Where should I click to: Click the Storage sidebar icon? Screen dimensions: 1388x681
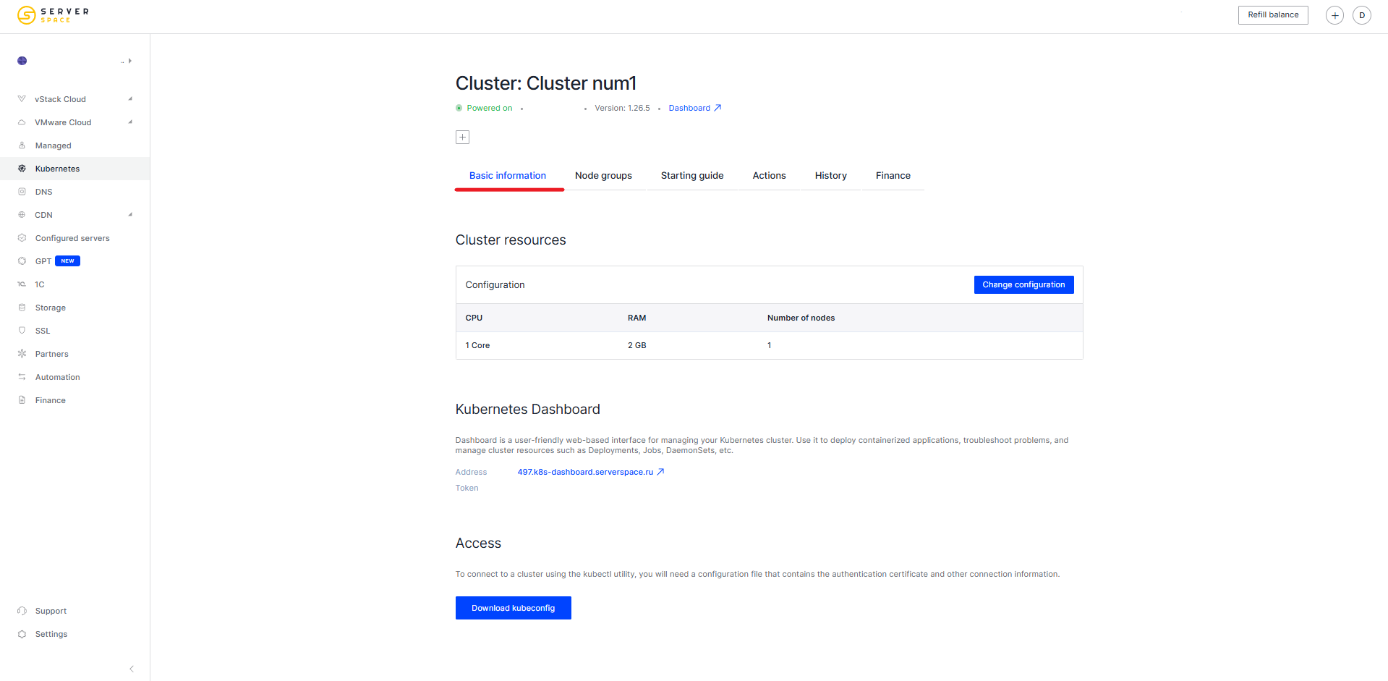pyautogui.click(x=22, y=308)
